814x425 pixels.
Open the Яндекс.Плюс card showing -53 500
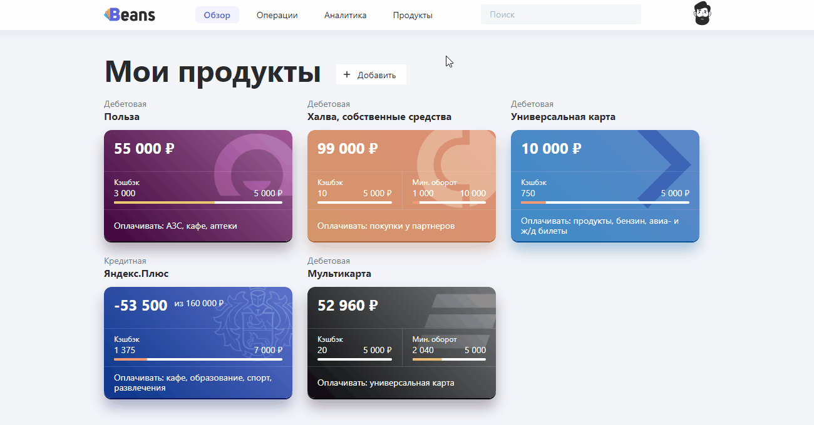tap(198, 342)
